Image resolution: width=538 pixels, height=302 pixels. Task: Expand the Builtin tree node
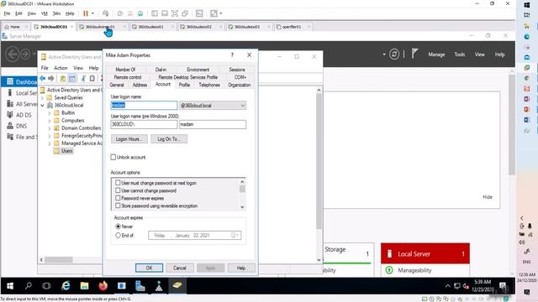click(50, 113)
